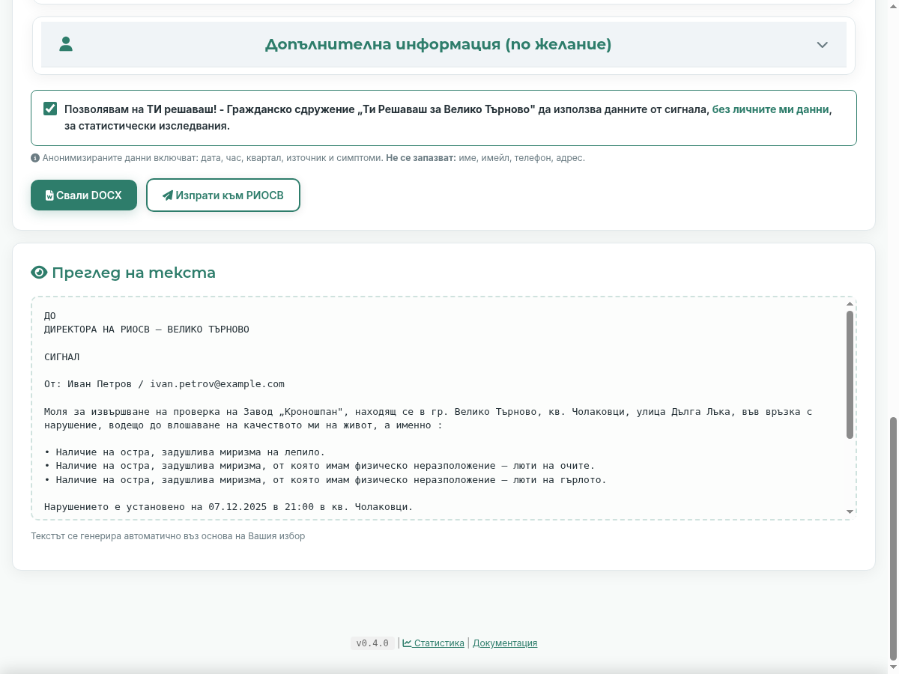The height and width of the screenshot is (674, 899).
Task: Click the info icon before Анонимизираните данни
Action: 35,158
